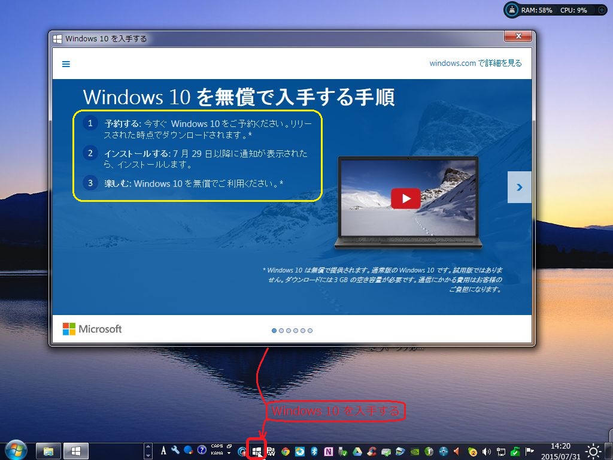Screen dimensions: 613x460
Task: Launch Google Chrome from the taskbar
Action: point(285,450)
